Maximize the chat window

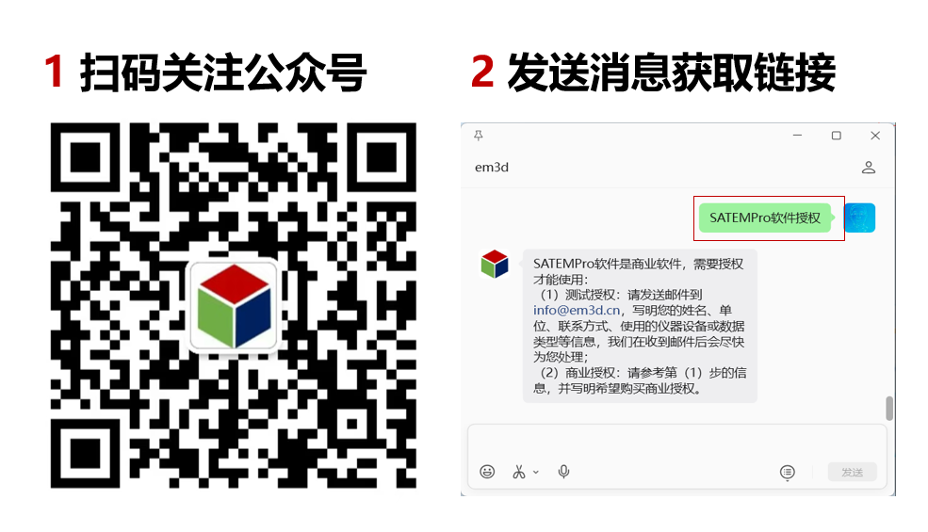click(837, 136)
